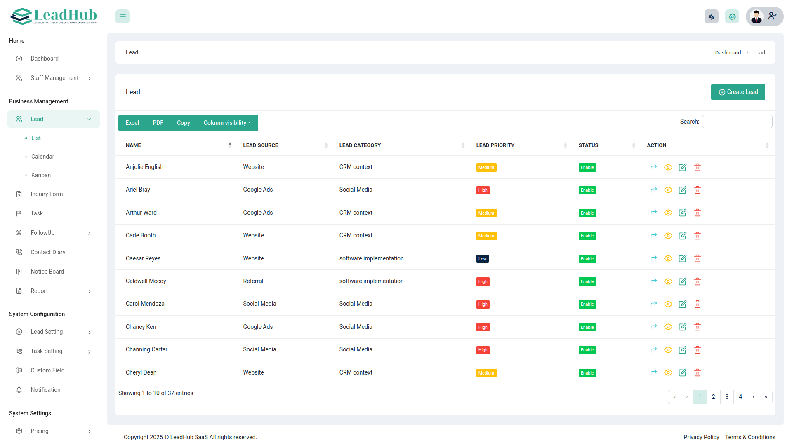View Chaney Kerr lead with eye icon
The height and width of the screenshot is (445, 792).
(x=668, y=327)
